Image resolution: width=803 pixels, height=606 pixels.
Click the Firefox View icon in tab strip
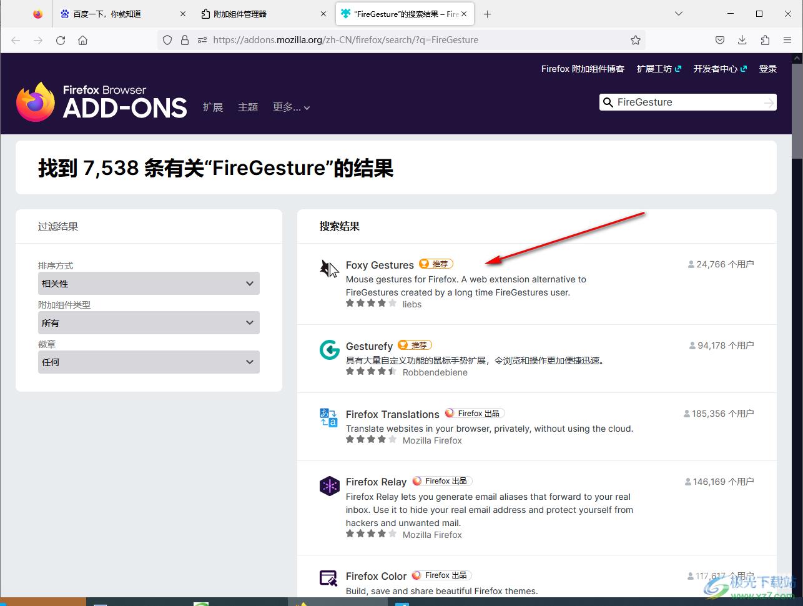click(x=38, y=14)
